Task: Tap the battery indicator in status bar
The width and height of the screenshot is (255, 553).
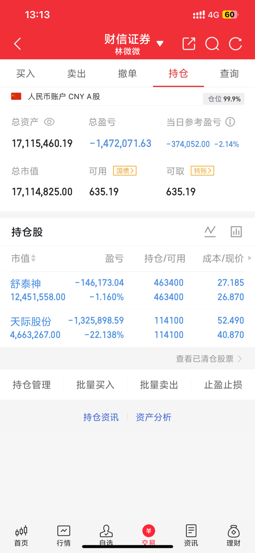Action: click(230, 15)
